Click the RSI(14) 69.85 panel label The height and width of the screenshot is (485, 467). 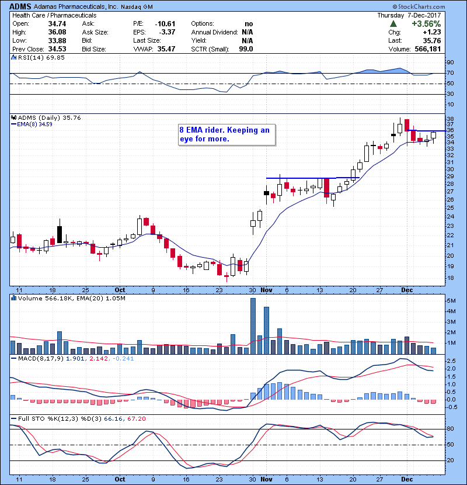(41, 57)
